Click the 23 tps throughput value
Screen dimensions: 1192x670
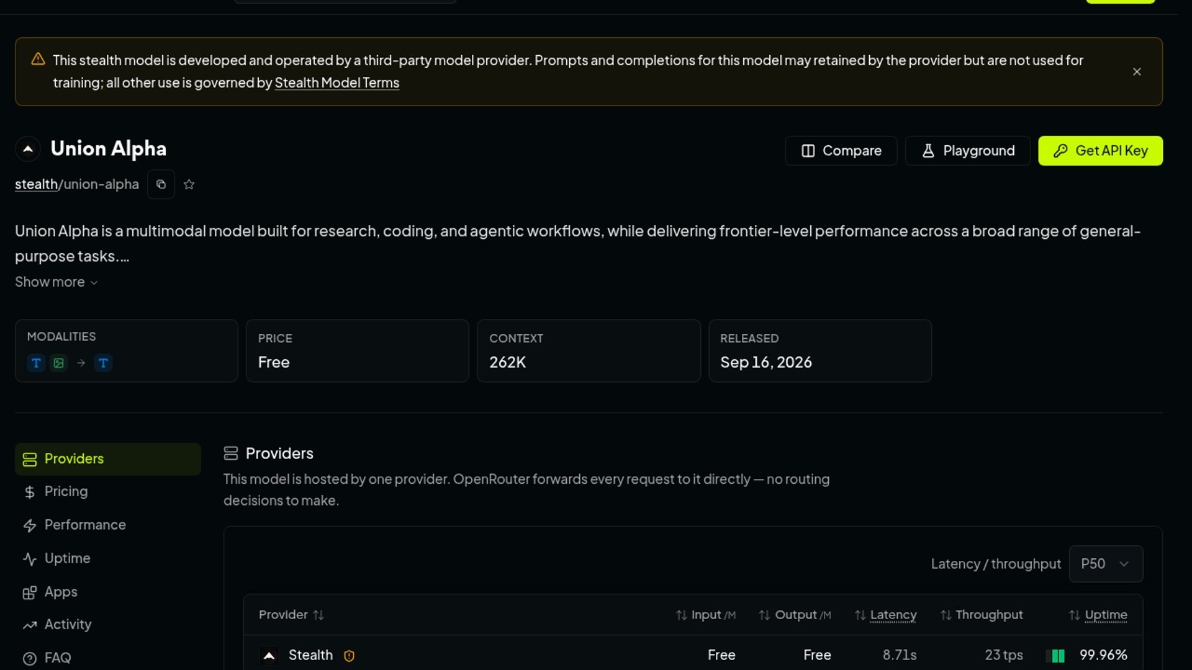[1004, 655]
